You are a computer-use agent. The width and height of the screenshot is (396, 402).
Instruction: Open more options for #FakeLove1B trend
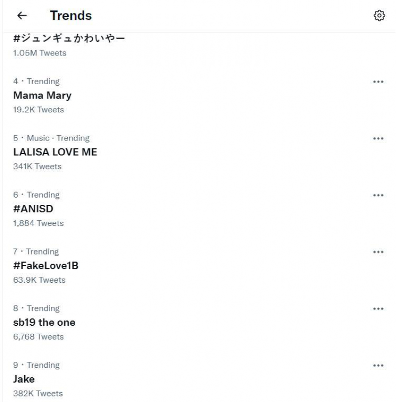(379, 252)
